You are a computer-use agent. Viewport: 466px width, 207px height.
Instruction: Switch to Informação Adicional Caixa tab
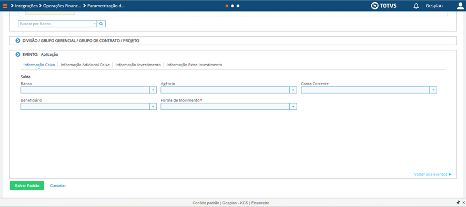point(85,65)
